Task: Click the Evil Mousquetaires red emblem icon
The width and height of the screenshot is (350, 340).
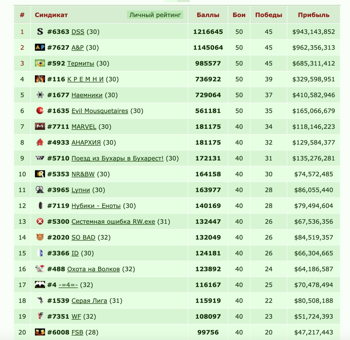Action: point(40,111)
